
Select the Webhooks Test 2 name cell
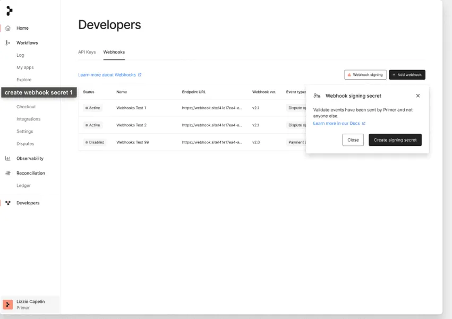click(x=131, y=125)
